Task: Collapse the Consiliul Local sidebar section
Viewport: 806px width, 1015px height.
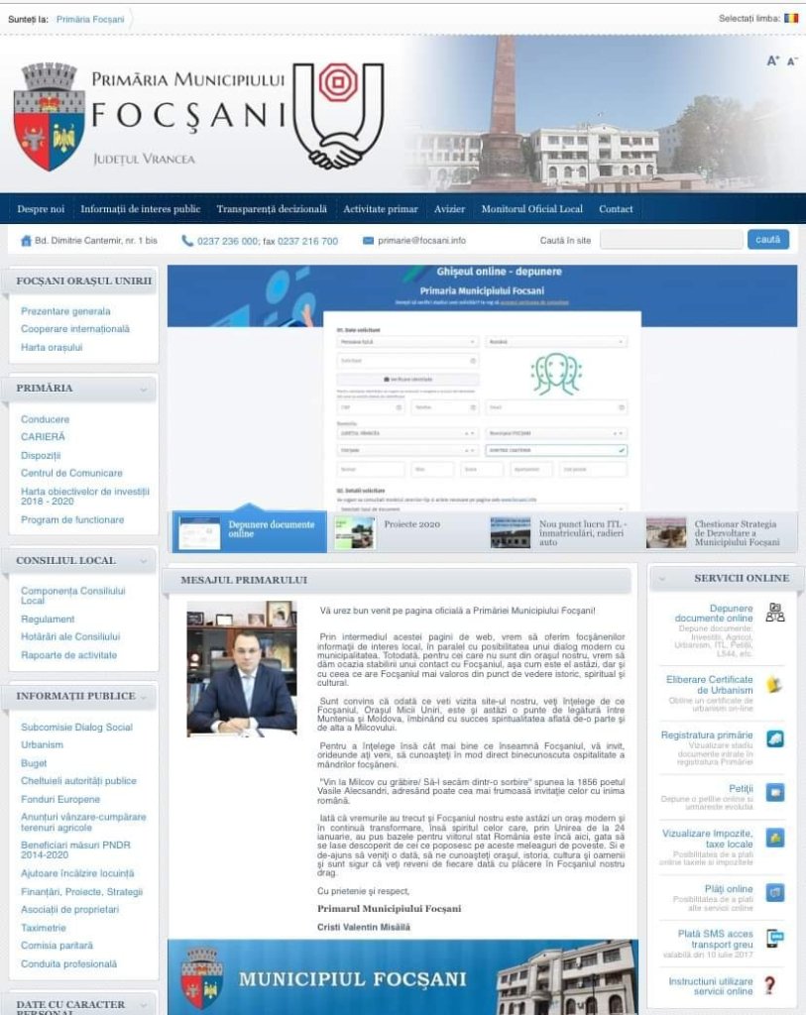Action: pos(144,561)
